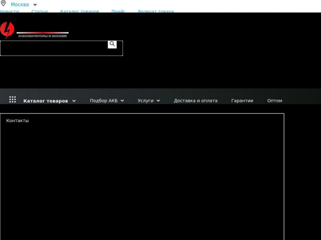Viewport: 321px width, 240px height.
Task: Click the catalog grid dots icon
Action: point(12,100)
